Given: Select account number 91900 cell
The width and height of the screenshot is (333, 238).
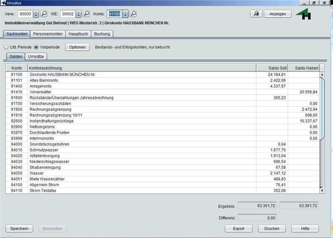Looking at the screenshot, I should pos(17,109).
